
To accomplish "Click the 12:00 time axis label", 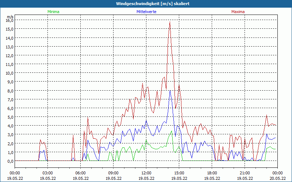I will pyautogui.click(x=146, y=173).
